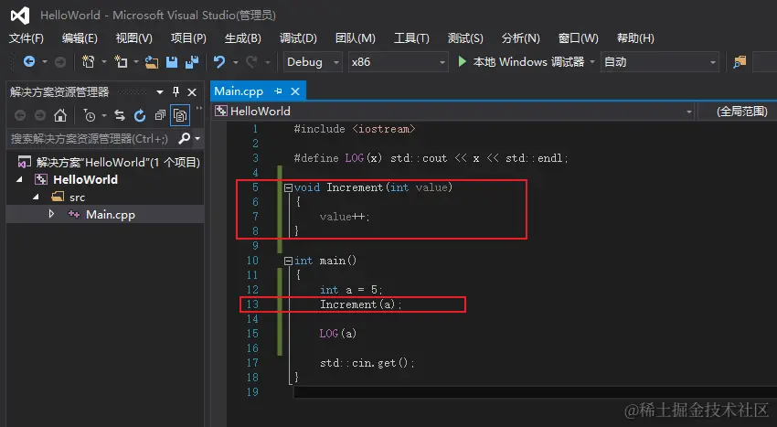
Task: Collapse the HelloWorld project node
Action: click(x=19, y=179)
